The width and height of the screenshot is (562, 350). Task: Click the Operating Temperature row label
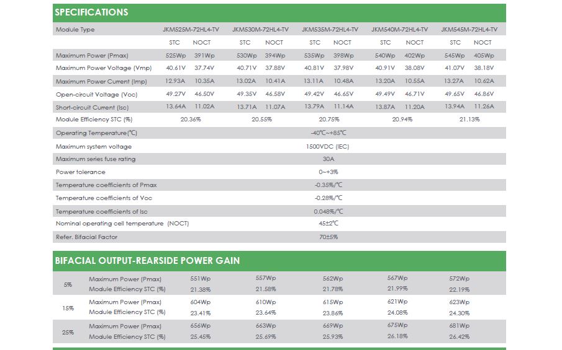point(96,133)
